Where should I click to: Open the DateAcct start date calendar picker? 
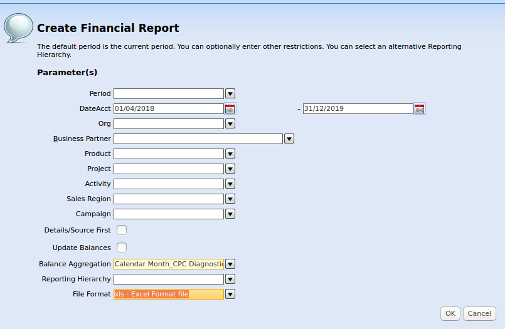(x=230, y=108)
